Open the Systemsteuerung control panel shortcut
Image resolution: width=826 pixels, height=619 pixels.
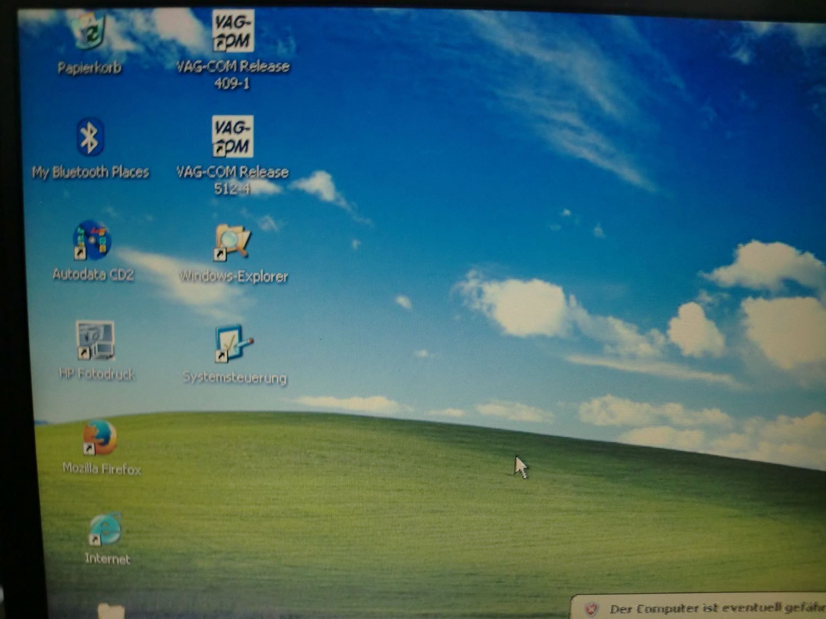click(x=234, y=343)
